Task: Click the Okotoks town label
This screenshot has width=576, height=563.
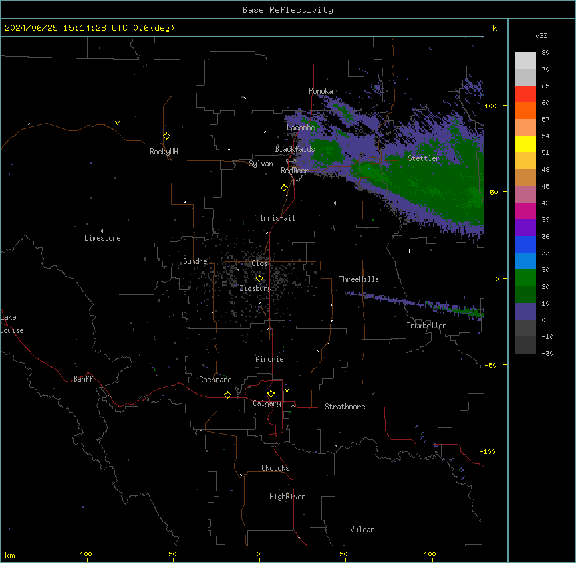Action: (275, 468)
